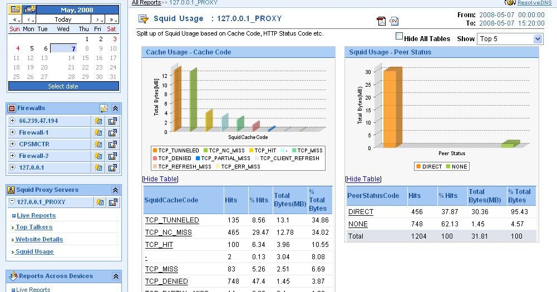Open the lightning report icon for 127.0.0.1_PROXY
The width and height of the screenshot is (557, 292).
click(x=100, y=202)
